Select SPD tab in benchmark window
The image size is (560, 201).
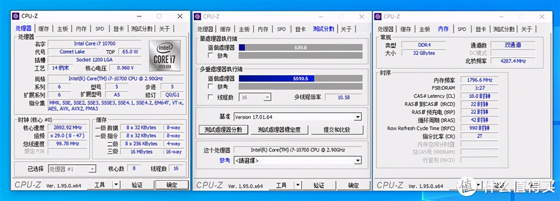tap(282, 29)
